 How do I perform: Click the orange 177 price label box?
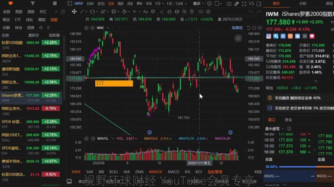114,83
